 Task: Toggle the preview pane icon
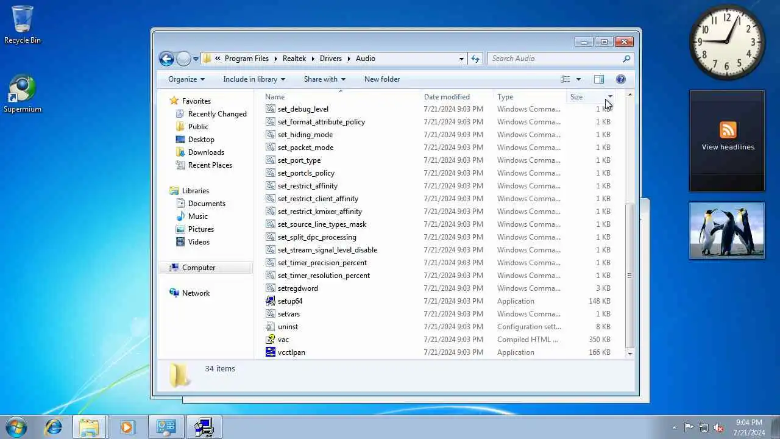tap(599, 79)
